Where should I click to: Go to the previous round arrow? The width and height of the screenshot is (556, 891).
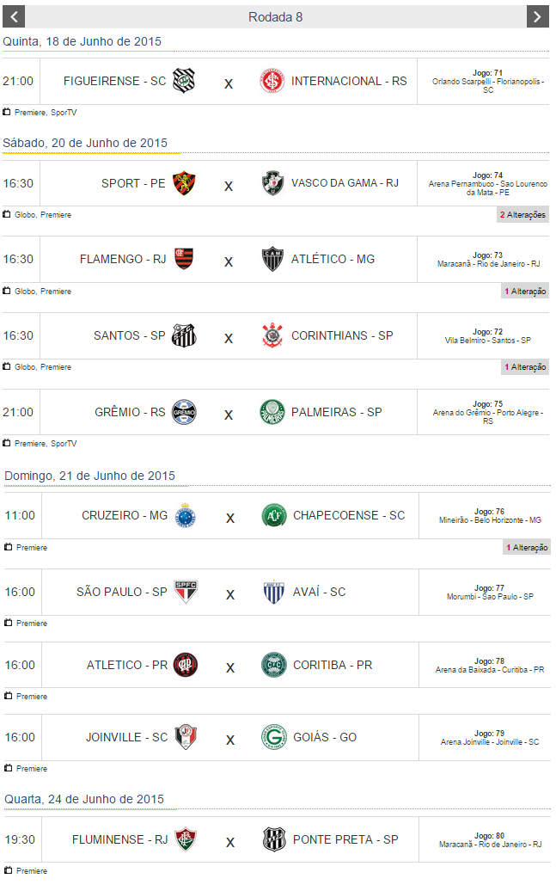click(14, 16)
